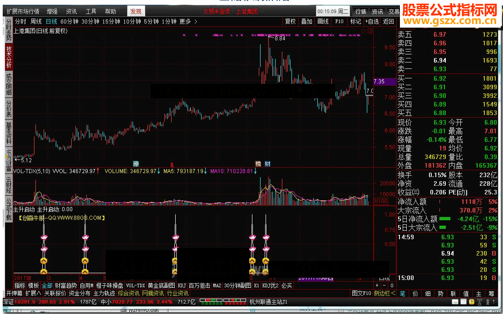Select the 10分钟 period tab
The height and width of the screenshot is (314, 503).
click(132, 21)
